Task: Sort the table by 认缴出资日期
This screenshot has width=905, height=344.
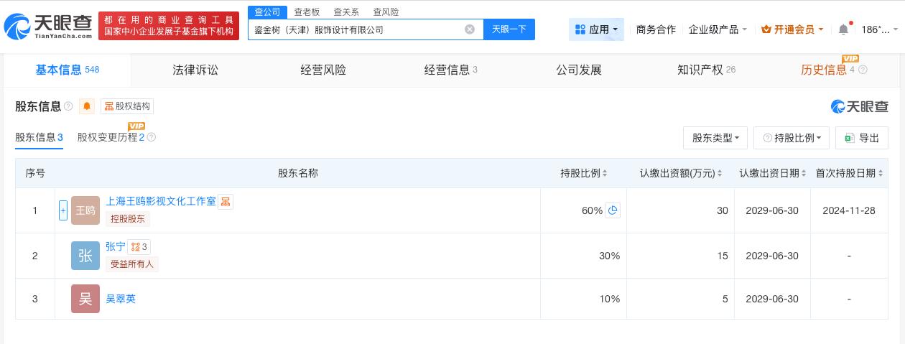Action: pyautogui.click(x=772, y=173)
